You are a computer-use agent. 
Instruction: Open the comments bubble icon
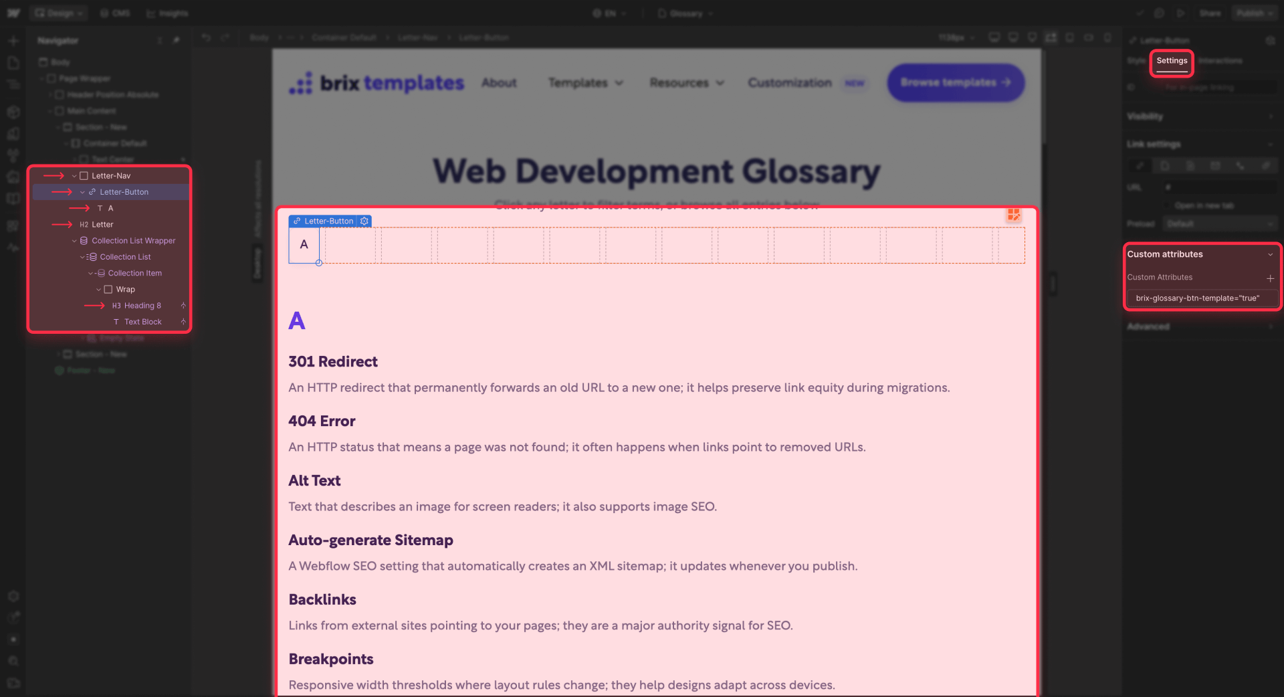coord(1160,13)
